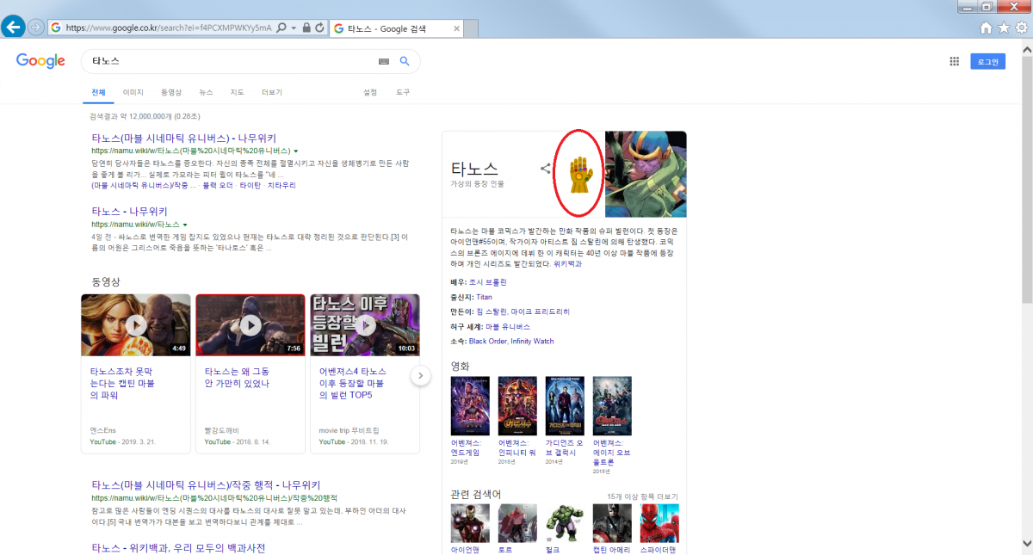1033x555 pixels.
Task: Open the 헐크 related search thumbnail
Action: click(565, 523)
